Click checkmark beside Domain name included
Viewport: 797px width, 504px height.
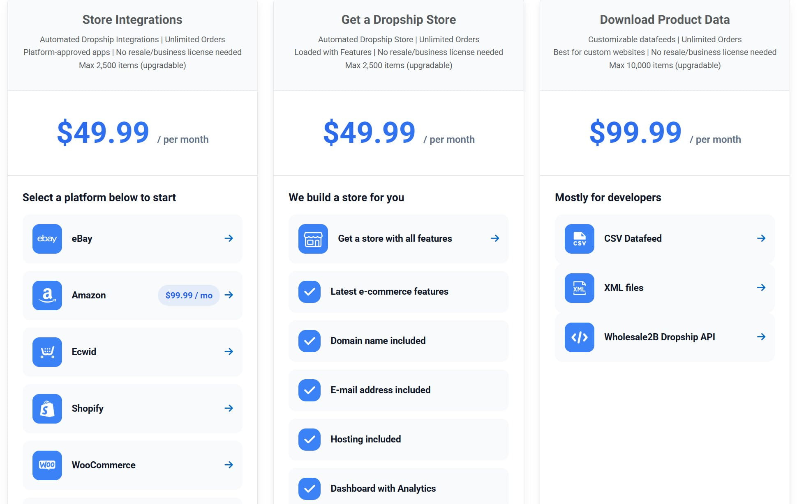click(x=310, y=341)
